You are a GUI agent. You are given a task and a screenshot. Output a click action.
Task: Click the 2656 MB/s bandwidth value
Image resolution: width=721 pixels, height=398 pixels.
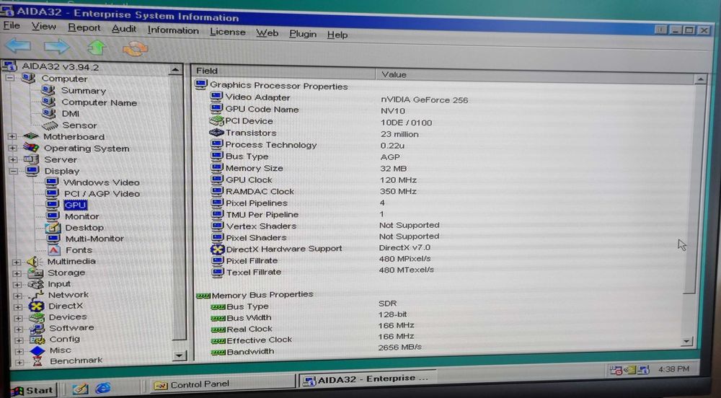[x=399, y=347]
